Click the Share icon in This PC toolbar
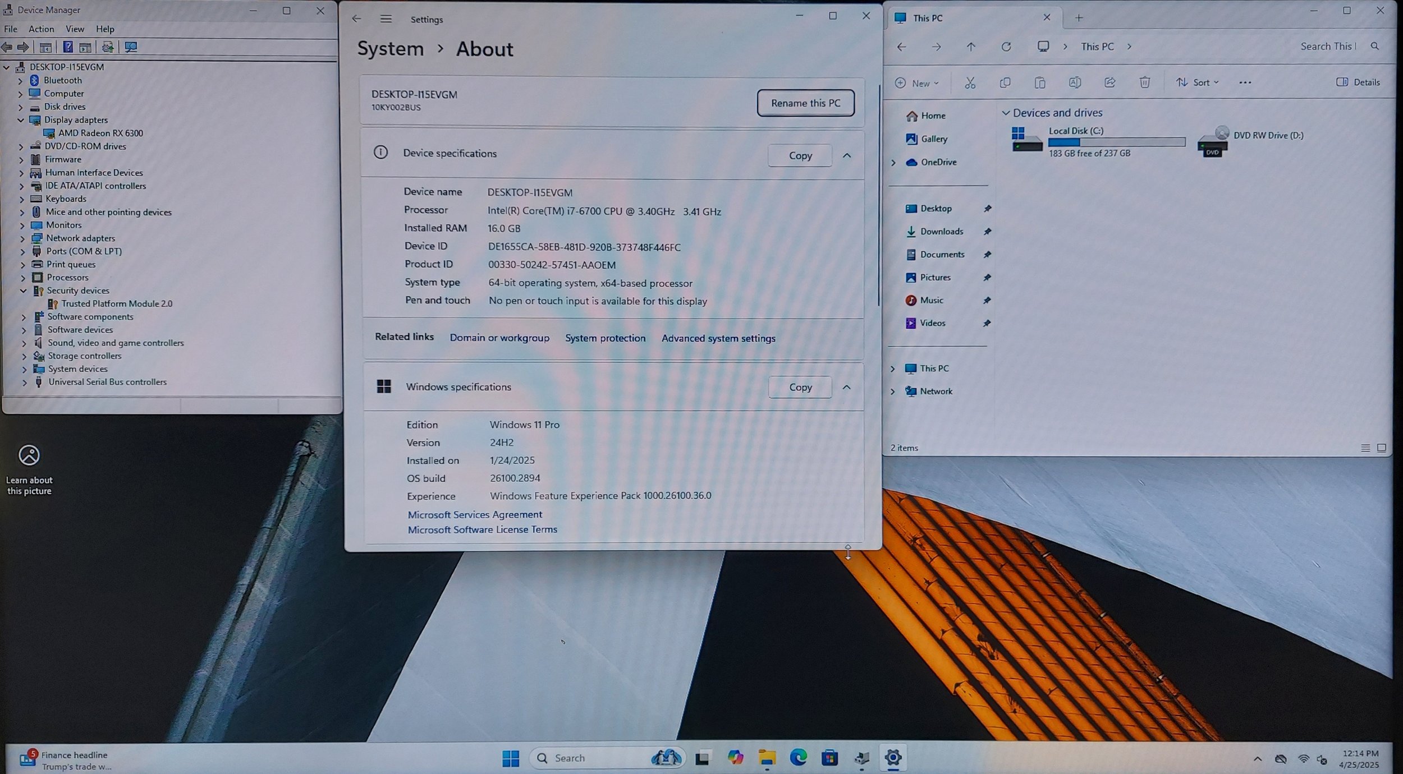Image resolution: width=1403 pixels, height=774 pixels. pyautogui.click(x=1109, y=83)
